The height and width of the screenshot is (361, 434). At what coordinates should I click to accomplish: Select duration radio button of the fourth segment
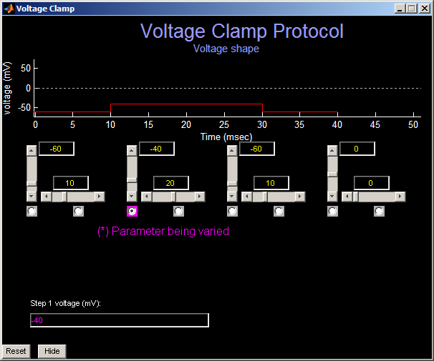coord(379,211)
